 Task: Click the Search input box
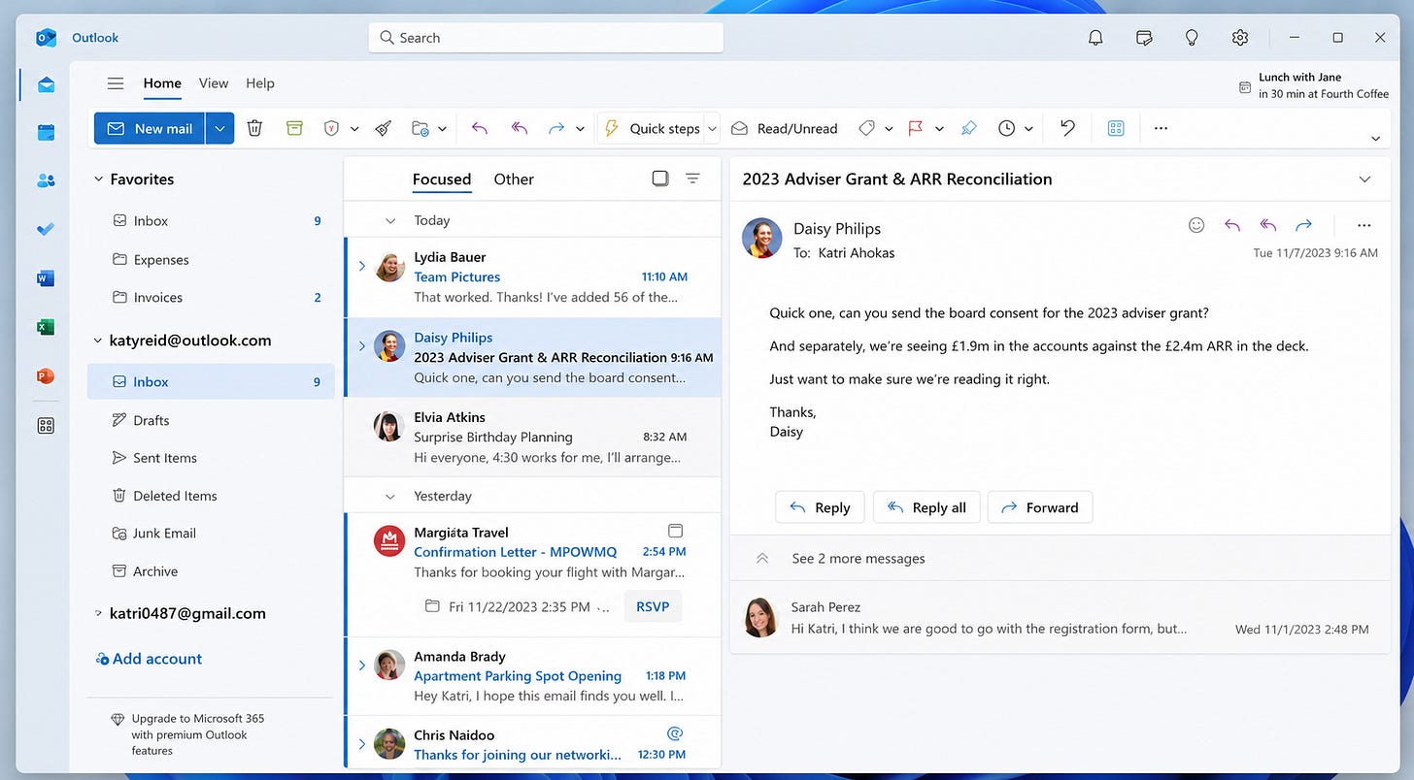[546, 38]
